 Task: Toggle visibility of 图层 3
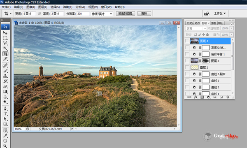click(x=187, y=61)
